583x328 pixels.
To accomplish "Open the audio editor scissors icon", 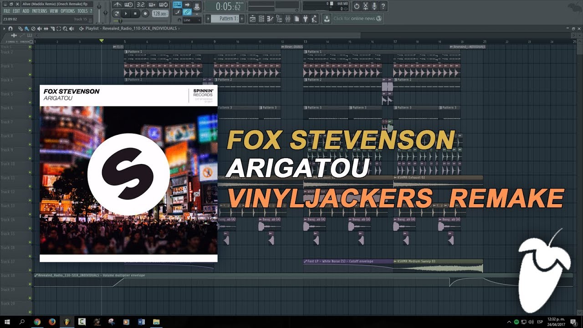I will [365, 6].
